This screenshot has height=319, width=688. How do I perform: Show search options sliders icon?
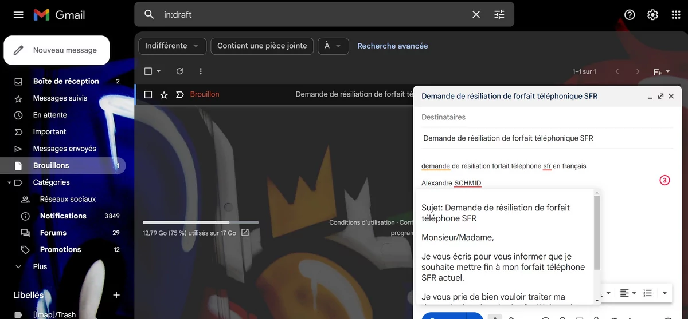[499, 14]
